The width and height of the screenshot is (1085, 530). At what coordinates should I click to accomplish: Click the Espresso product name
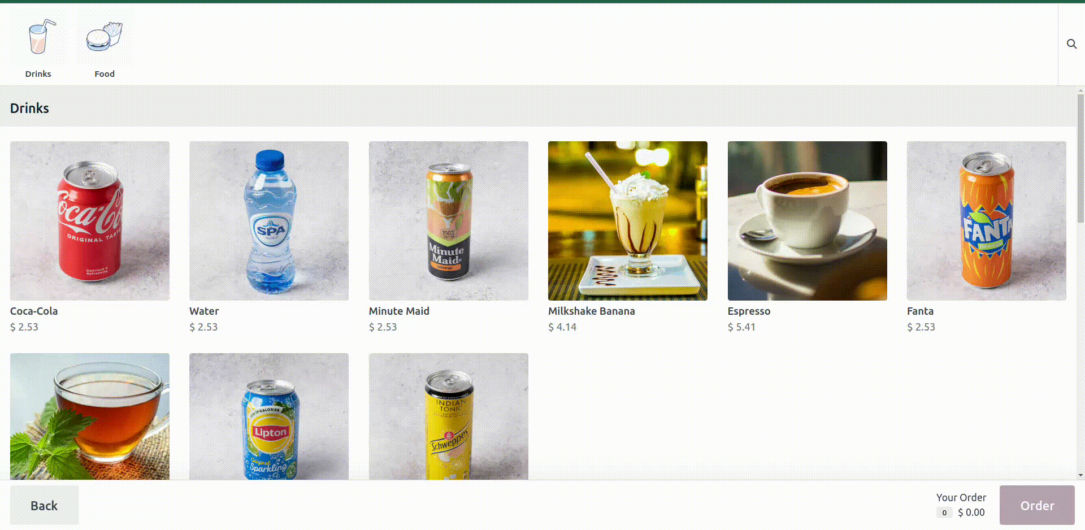tap(749, 311)
